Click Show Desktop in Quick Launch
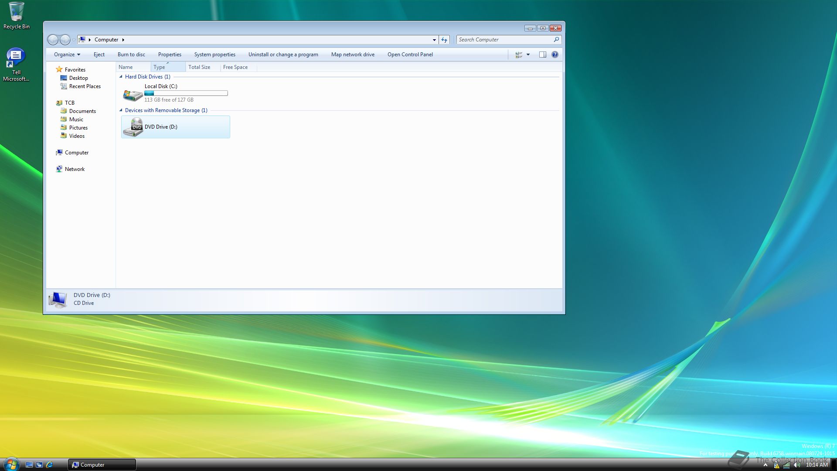The image size is (837, 471). 29,465
